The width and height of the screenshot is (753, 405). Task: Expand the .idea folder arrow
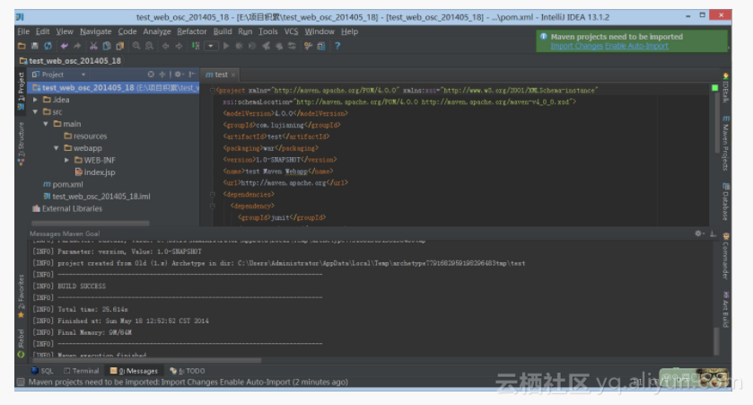[35, 100]
